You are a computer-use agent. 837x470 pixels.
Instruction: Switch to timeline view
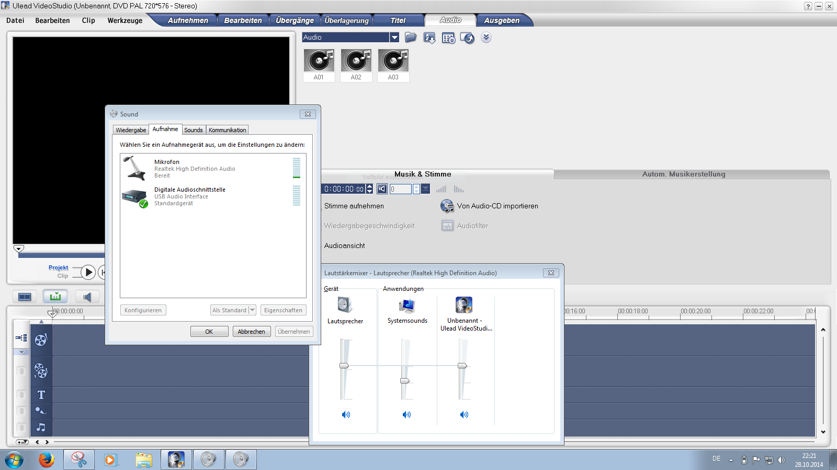coord(55,297)
